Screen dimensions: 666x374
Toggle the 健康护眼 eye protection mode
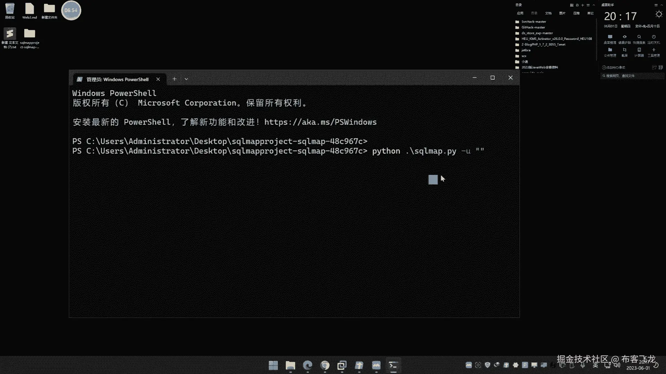(624, 37)
